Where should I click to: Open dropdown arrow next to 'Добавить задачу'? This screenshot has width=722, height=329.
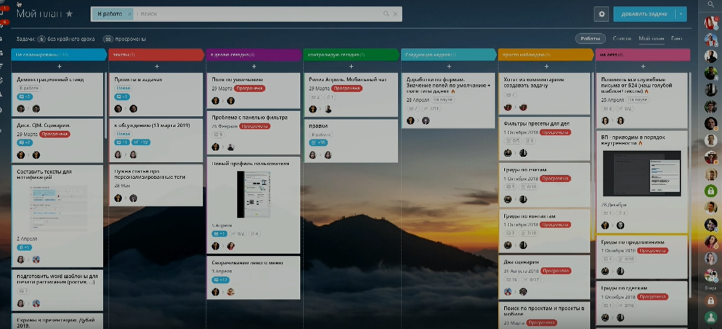pyautogui.click(x=681, y=14)
